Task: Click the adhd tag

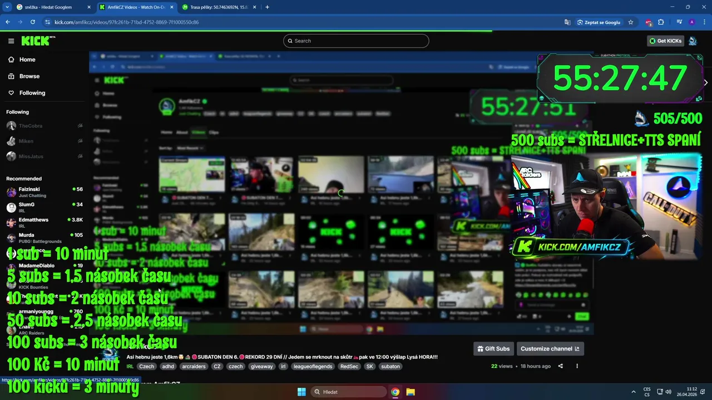Action: [168, 367]
